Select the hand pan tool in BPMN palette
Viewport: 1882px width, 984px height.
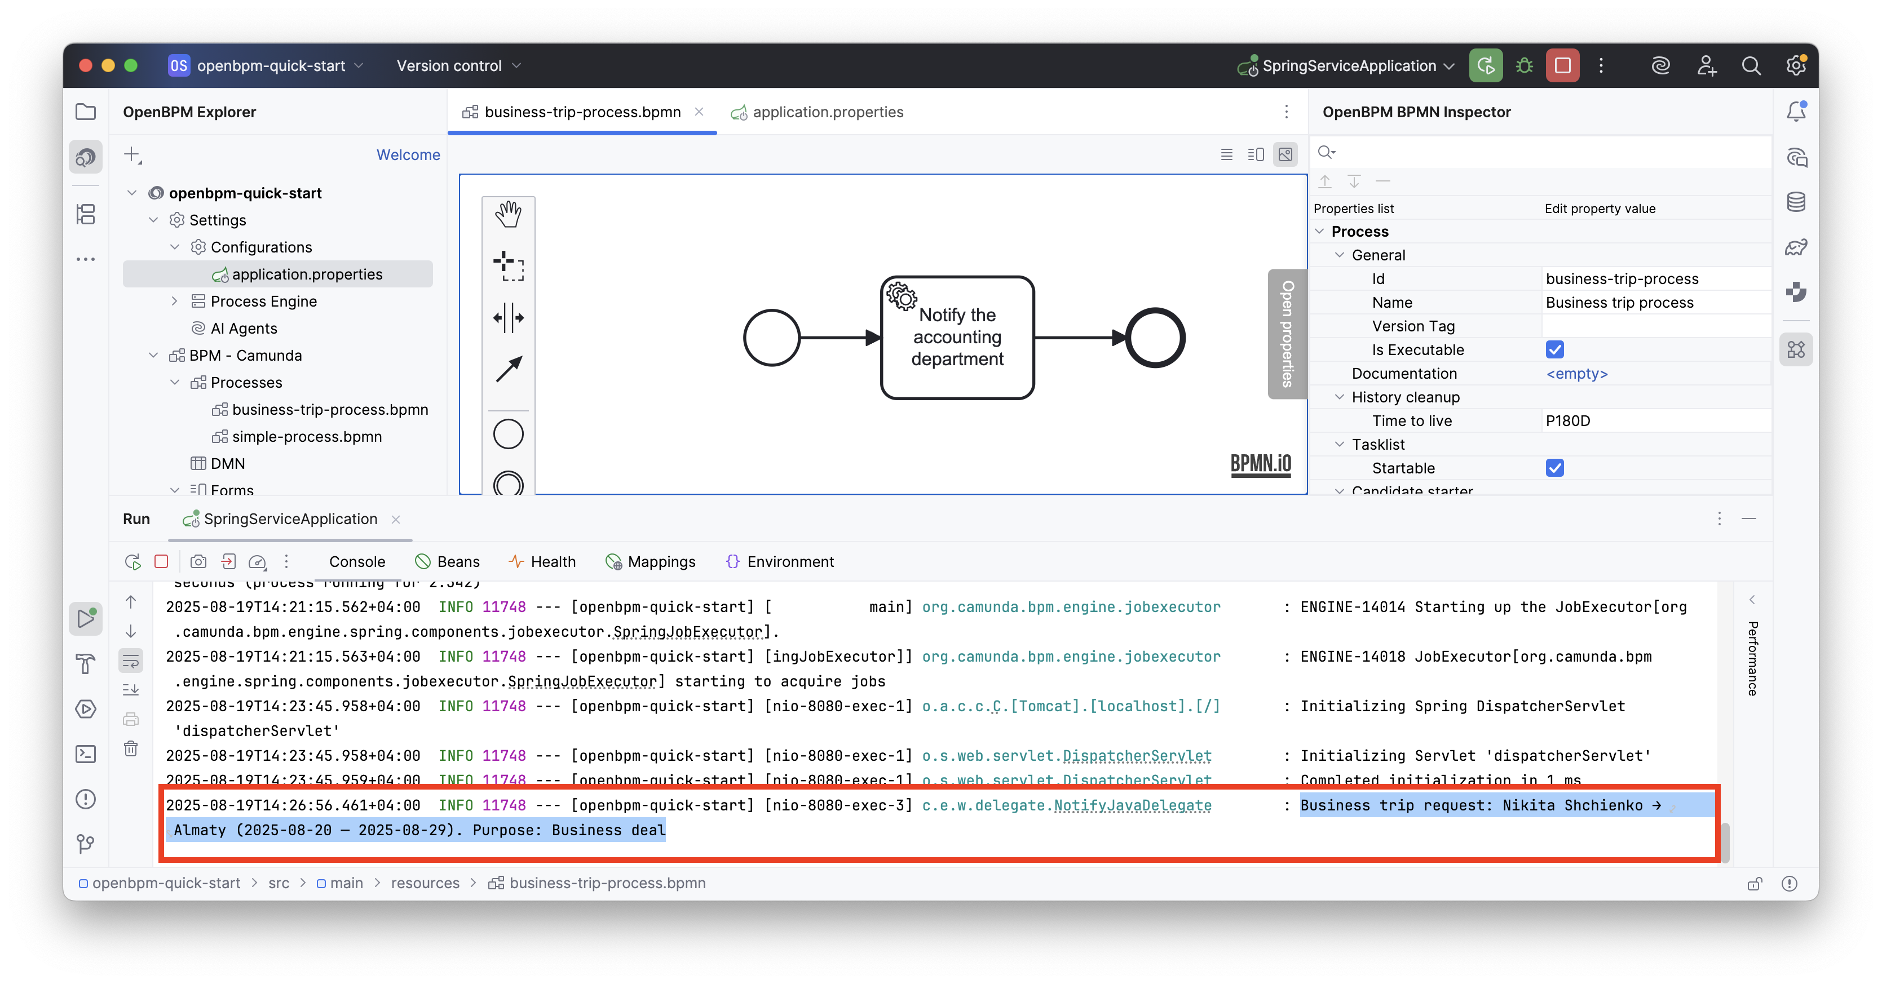pyautogui.click(x=509, y=215)
